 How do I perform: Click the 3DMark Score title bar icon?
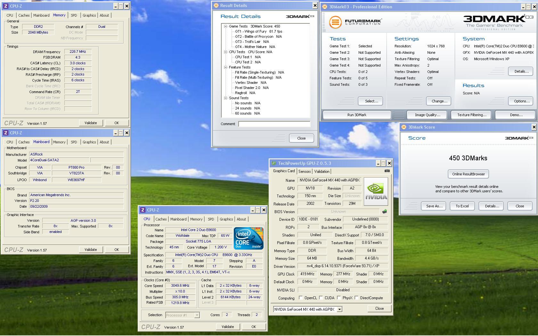coord(404,127)
